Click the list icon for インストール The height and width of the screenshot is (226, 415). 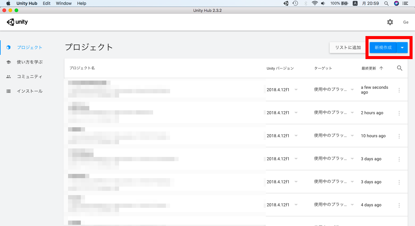point(9,91)
